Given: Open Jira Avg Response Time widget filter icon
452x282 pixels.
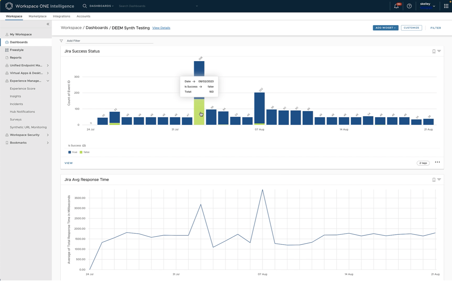Looking at the screenshot, I should (439, 180).
